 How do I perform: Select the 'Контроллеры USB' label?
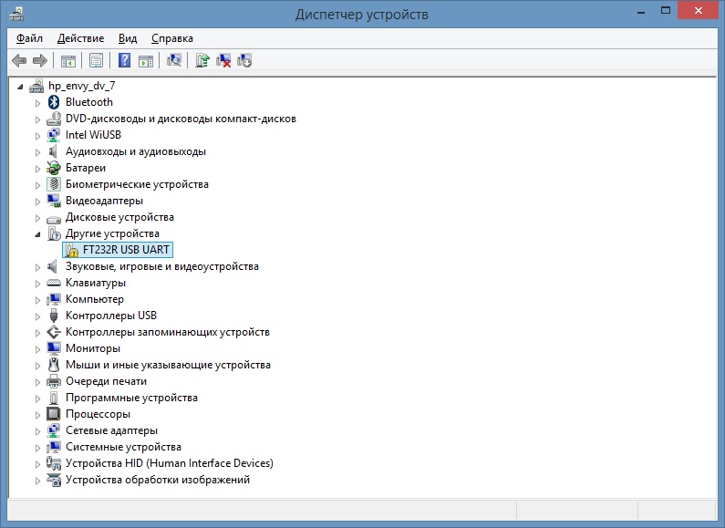[111, 315]
